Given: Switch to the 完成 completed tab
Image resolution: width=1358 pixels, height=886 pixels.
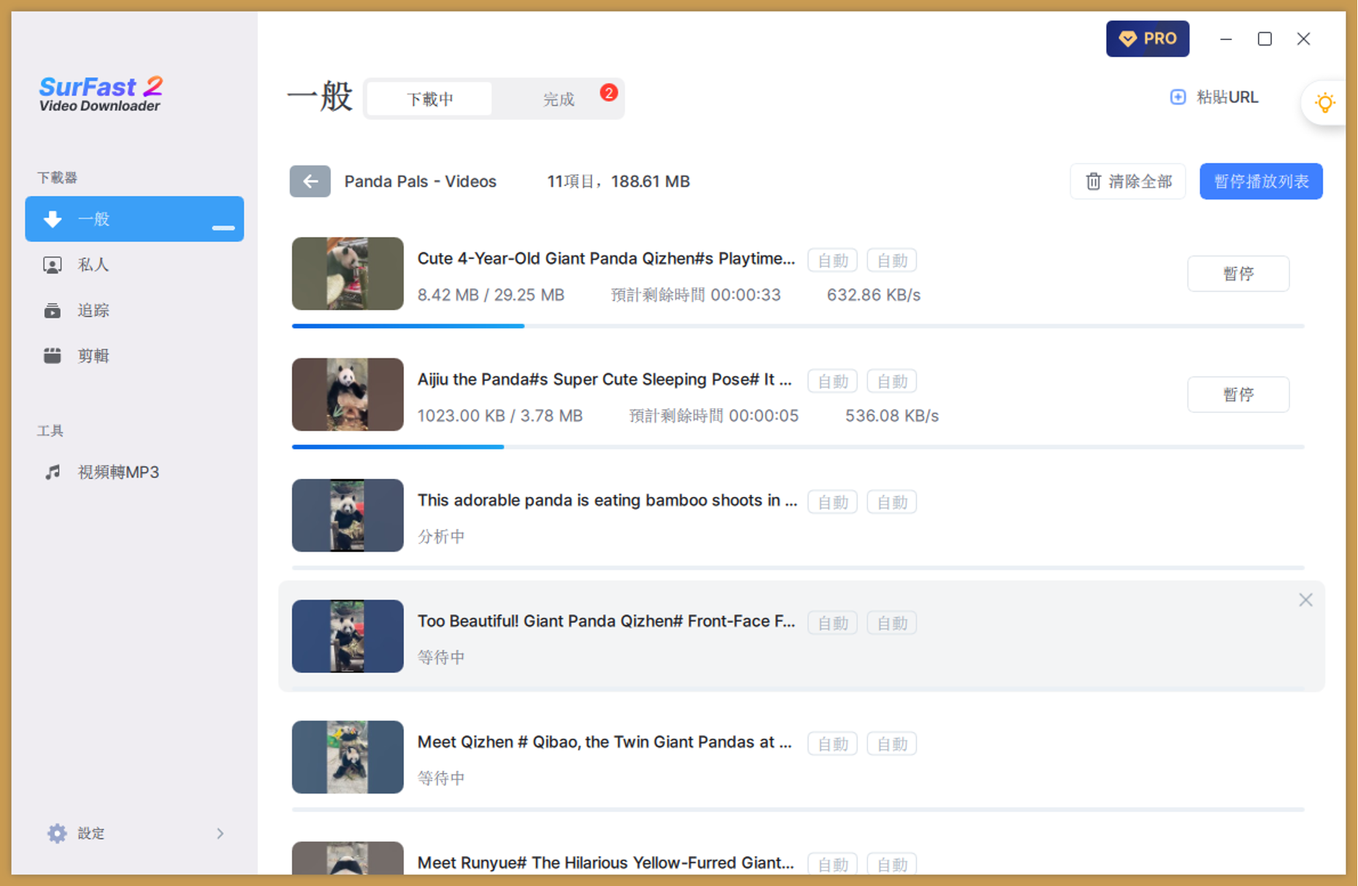Looking at the screenshot, I should [559, 99].
